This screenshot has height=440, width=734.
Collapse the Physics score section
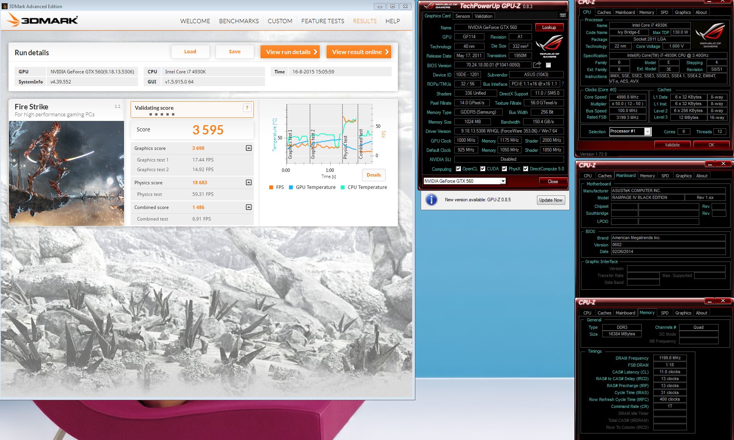[x=249, y=182]
